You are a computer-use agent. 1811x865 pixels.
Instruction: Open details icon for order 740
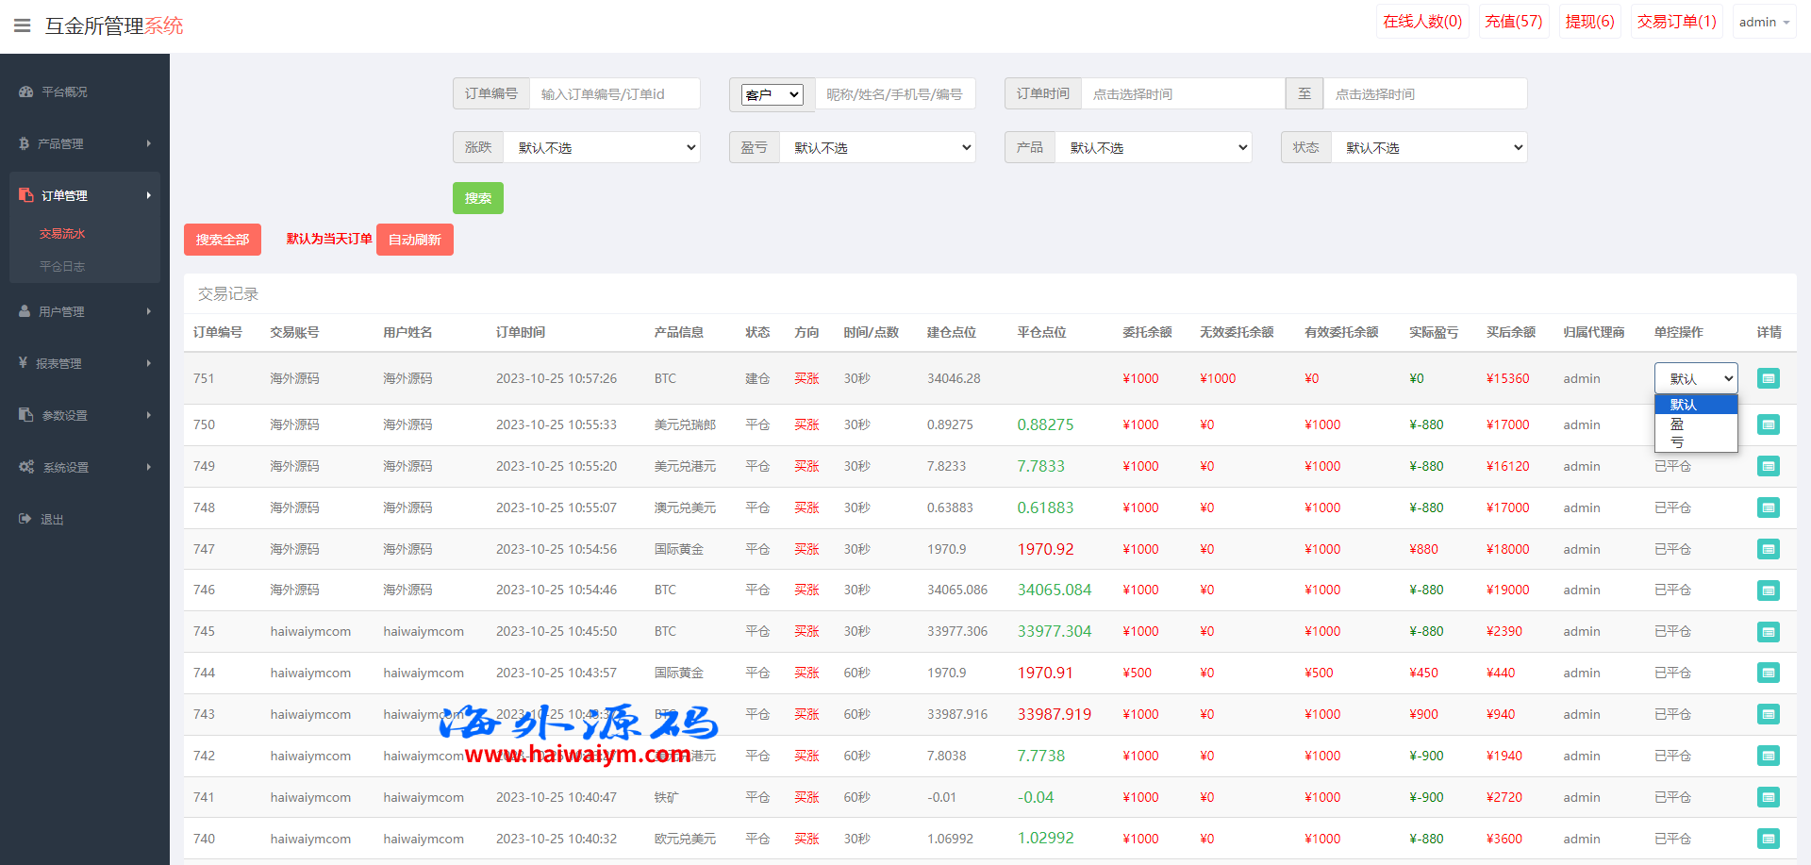pos(1768,839)
